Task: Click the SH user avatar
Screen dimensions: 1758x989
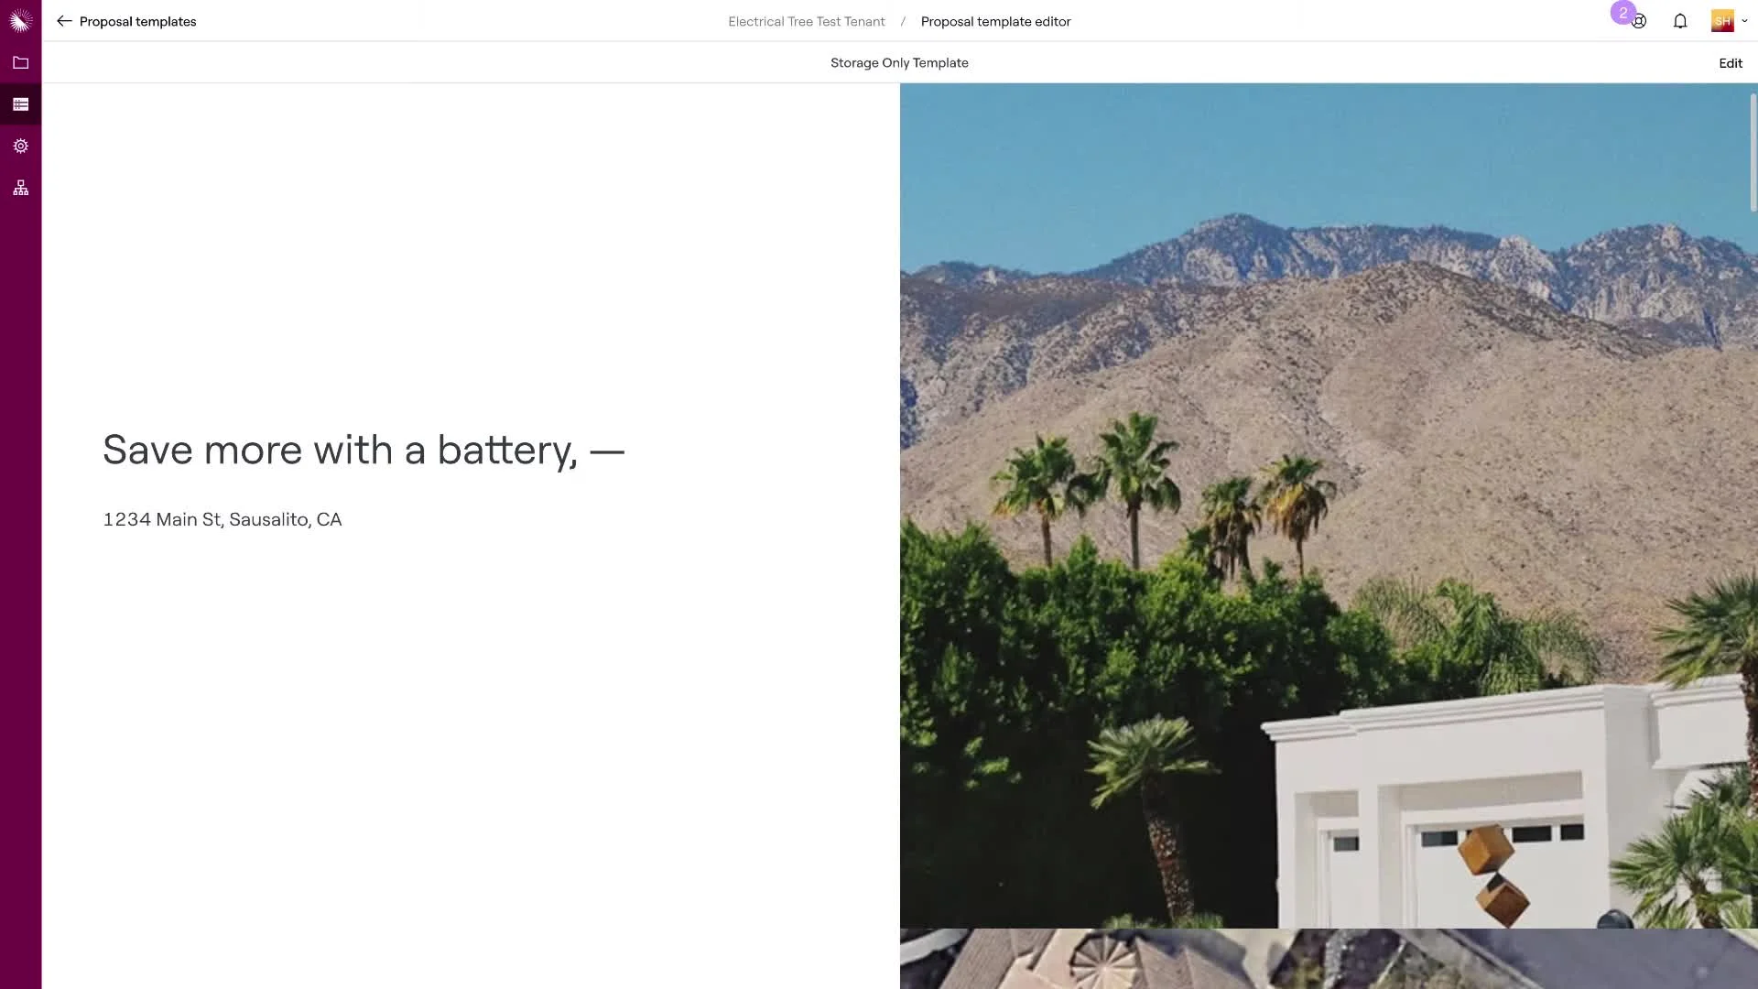Action: (x=1722, y=21)
